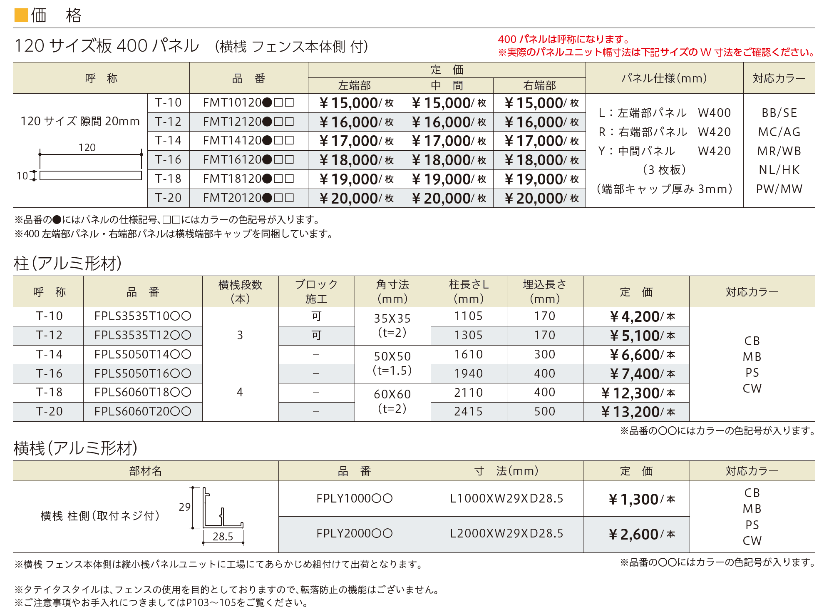Click the 柱(アルミ形材) section heading
Viewport: 829px width, 612px height.
[x=67, y=263]
